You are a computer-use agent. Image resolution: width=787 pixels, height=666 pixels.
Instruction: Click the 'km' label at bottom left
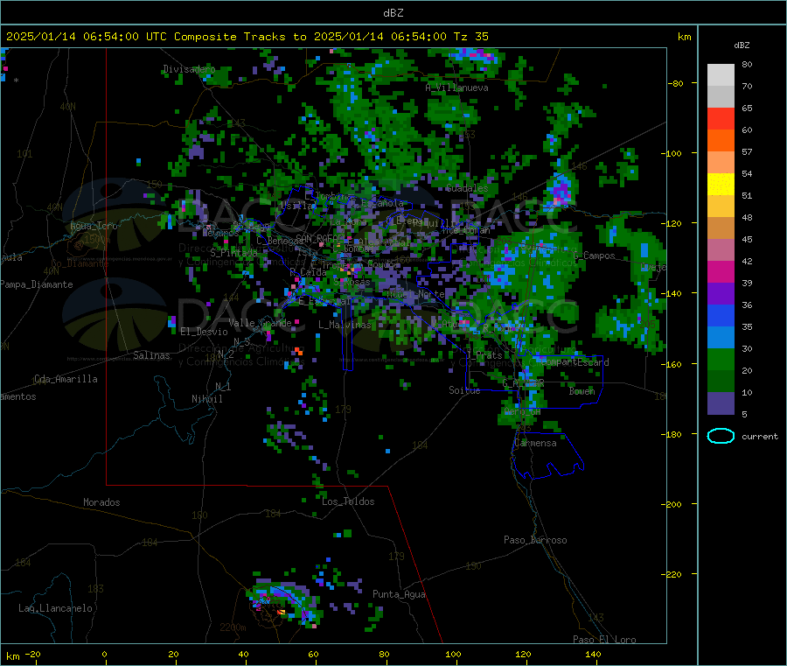[12, 656]
